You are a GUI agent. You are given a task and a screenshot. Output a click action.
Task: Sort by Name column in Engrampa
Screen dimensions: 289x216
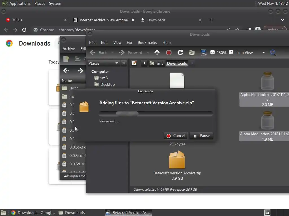coord(73,80)
